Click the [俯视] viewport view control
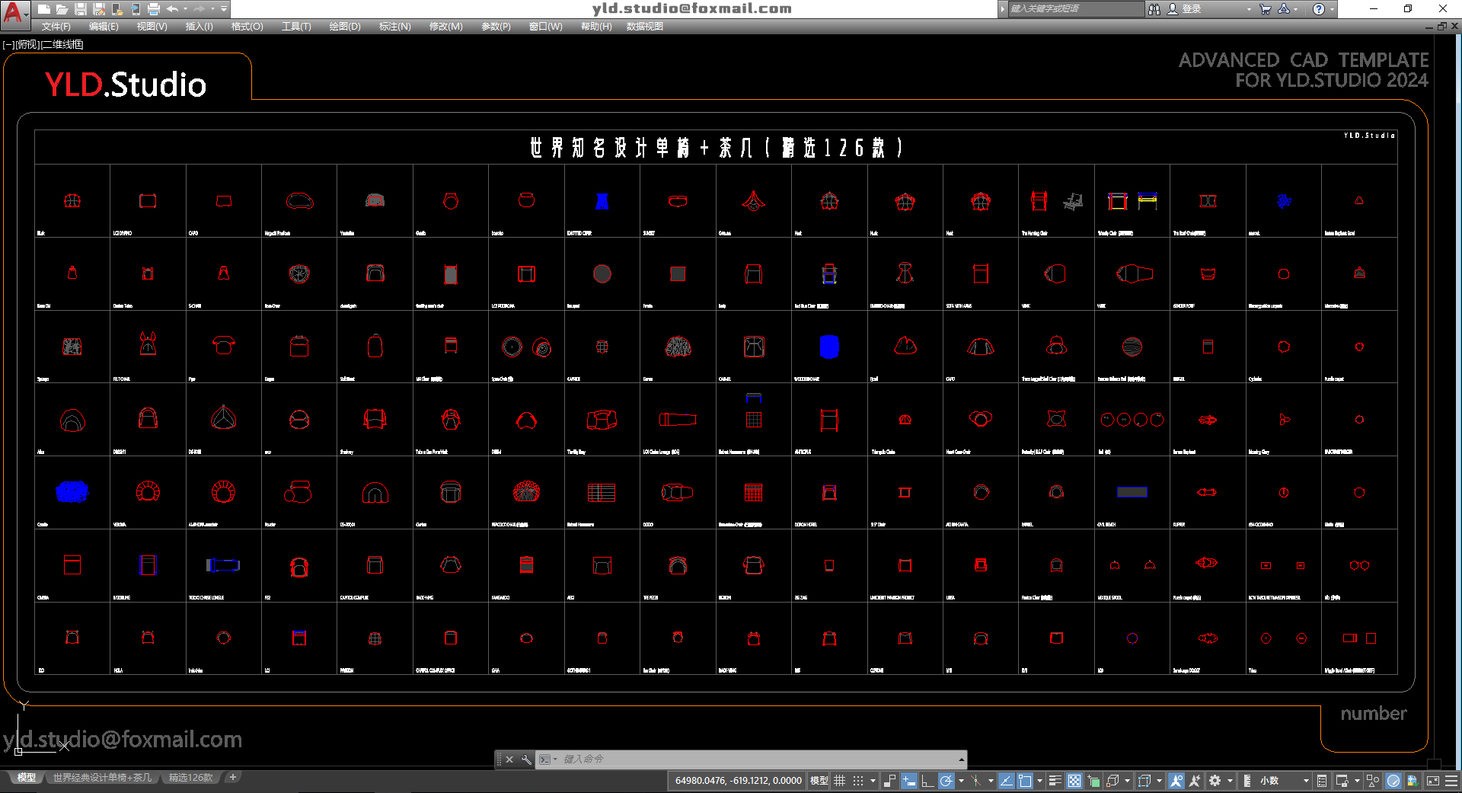Screen dimensions: 1462x793 pyautogui.click(x=27, y=44)
